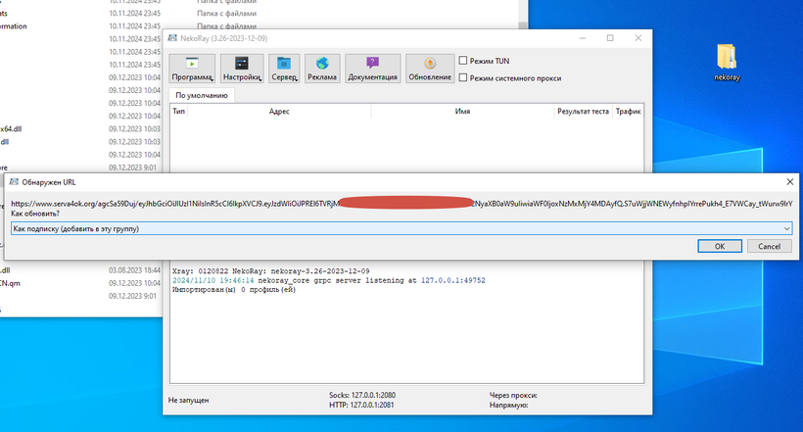The height and width of the screenshot is (432, 803).
Task: Sort profiles by Адрес column header
Action: tap(279, 112)
